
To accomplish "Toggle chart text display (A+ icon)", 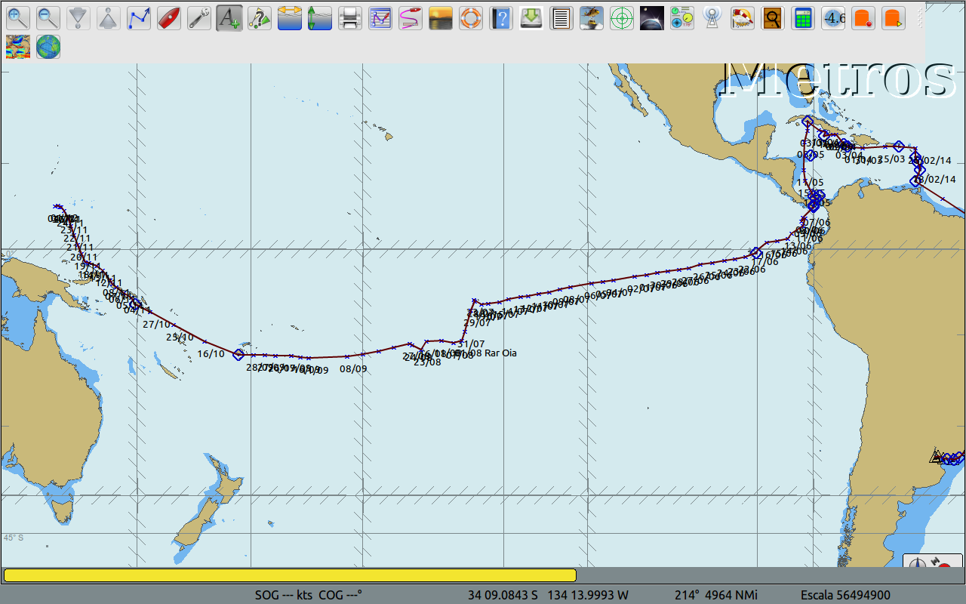I will (x=229, y=17).
